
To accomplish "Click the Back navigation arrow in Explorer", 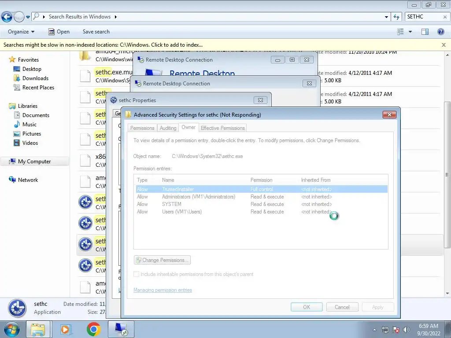I will [7, 17].
